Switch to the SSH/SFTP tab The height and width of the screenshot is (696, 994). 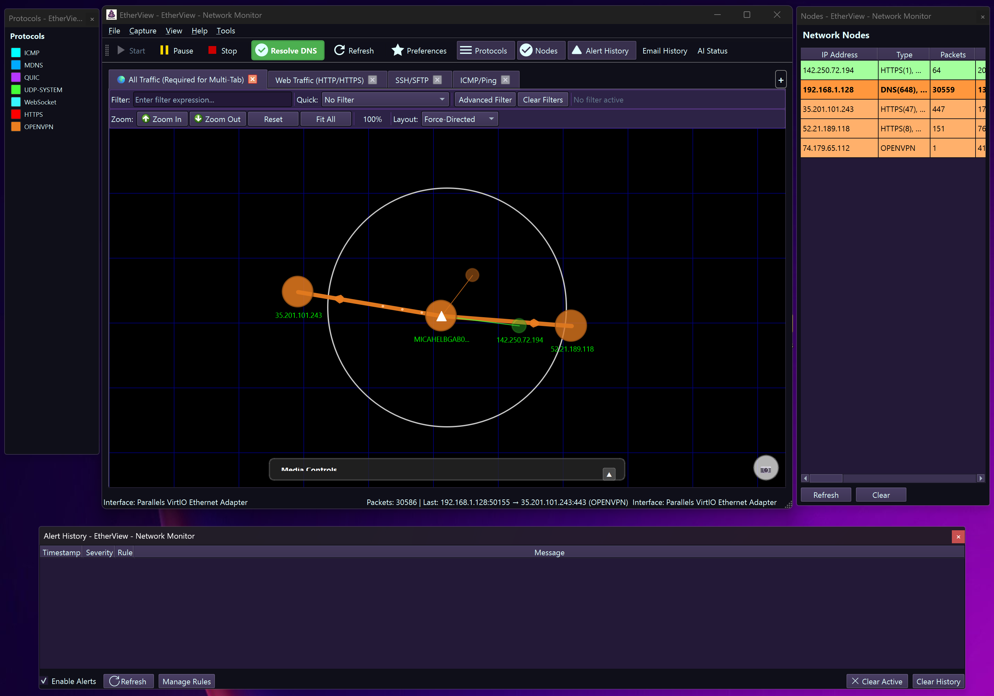(411, 80)
